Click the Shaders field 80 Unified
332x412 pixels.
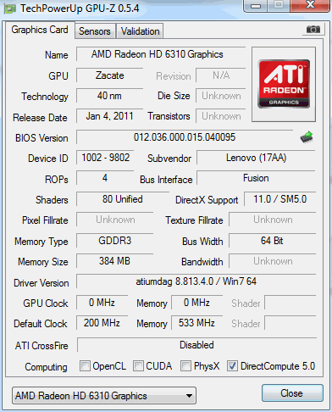[x=123, y=199]
